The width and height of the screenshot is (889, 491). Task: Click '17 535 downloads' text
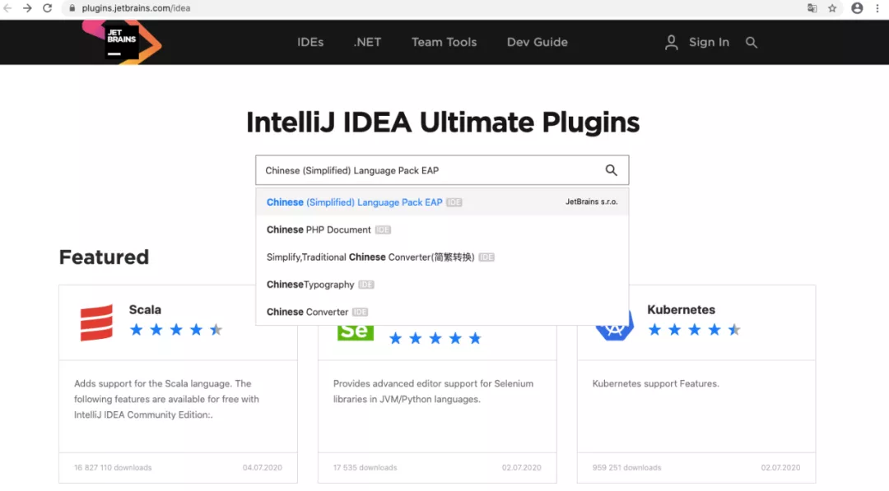(365, 468)
